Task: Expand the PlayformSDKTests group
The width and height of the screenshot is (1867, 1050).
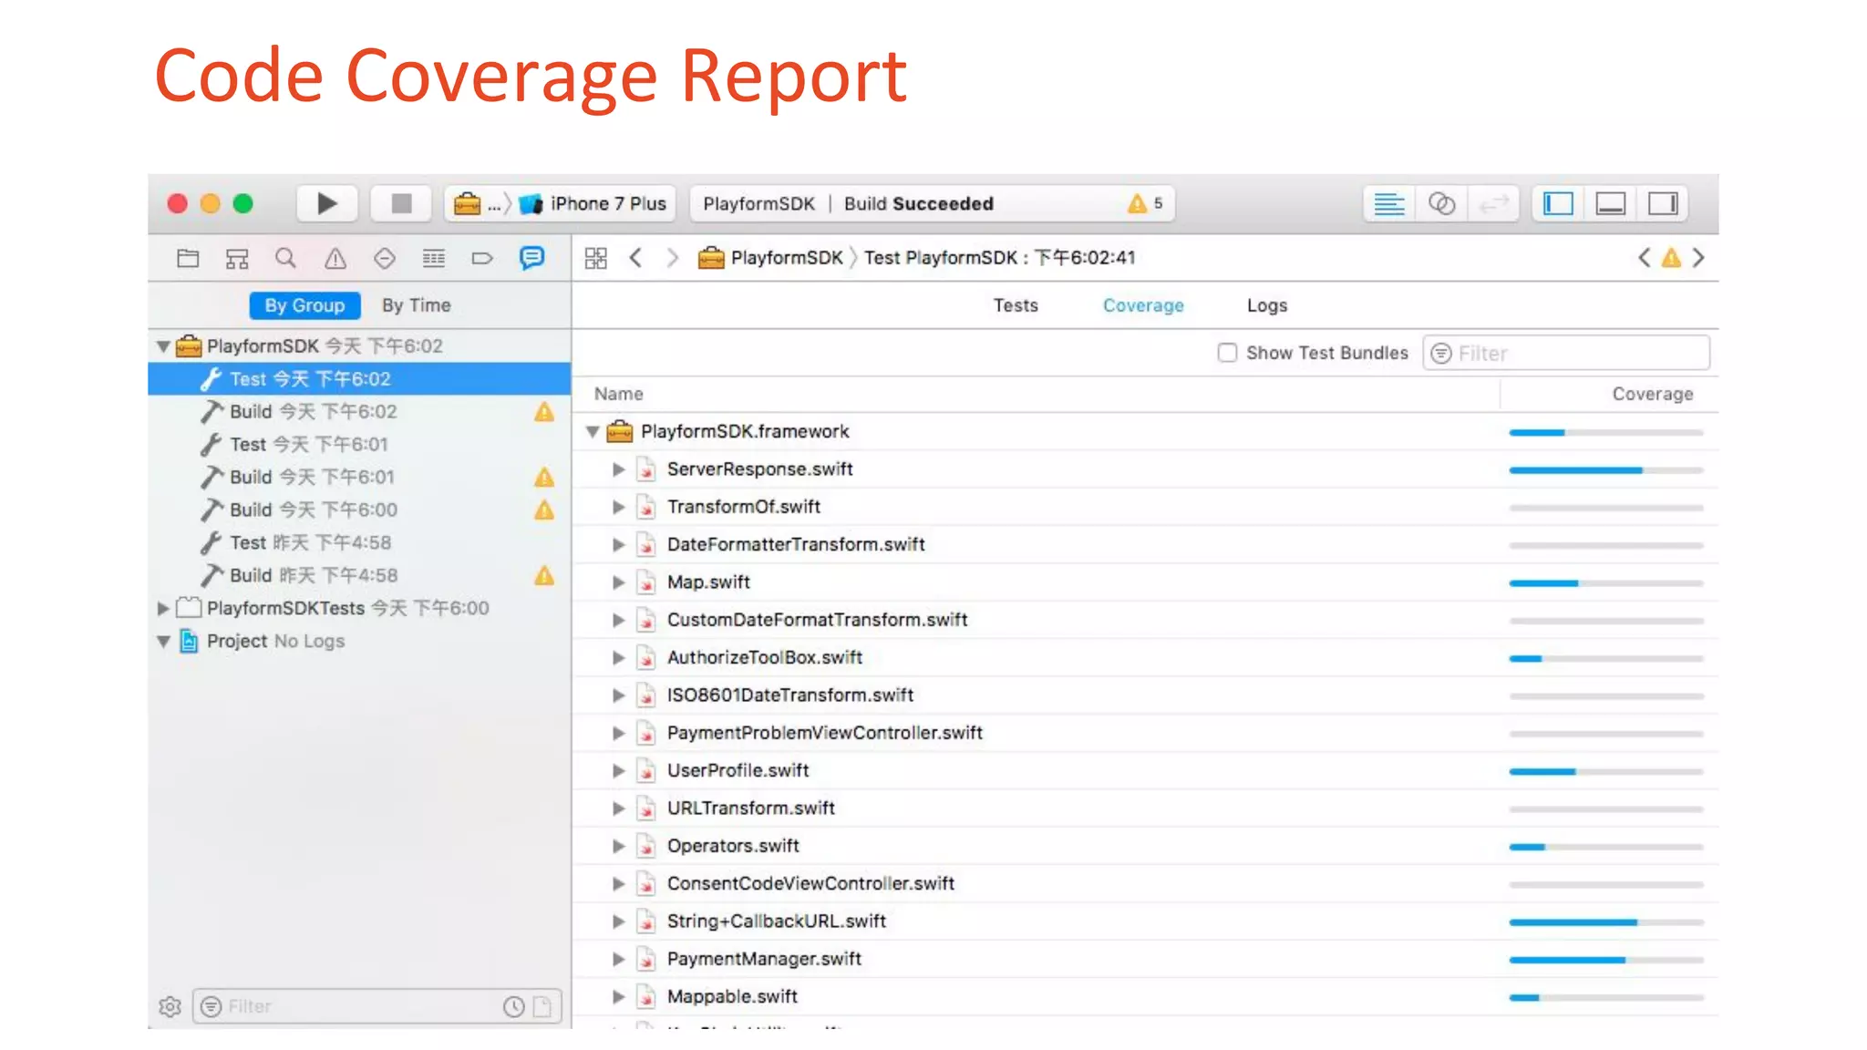Action: (x=163, y=608)
